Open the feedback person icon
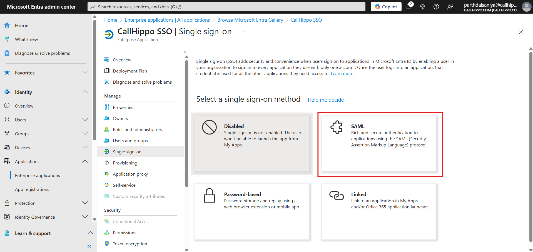533x252 pixels. 450,7
